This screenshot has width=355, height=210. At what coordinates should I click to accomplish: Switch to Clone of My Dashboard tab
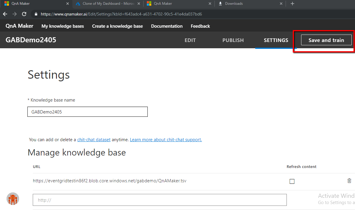click(108, 4)
